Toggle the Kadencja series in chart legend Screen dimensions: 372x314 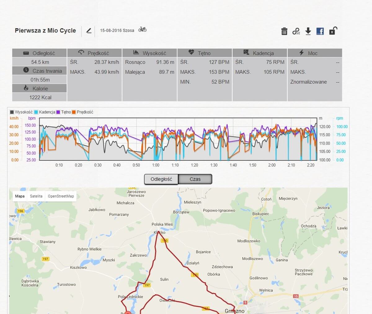pos(45,112)
